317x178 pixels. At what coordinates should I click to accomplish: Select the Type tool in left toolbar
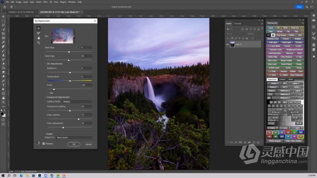coord(3,85)
